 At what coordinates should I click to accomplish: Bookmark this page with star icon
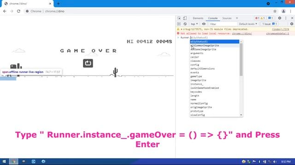[x=275, y=11]
